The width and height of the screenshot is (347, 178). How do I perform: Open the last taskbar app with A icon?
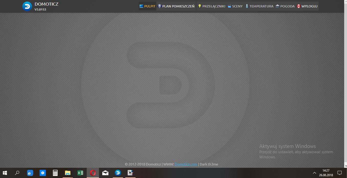(x=130, y=173)
